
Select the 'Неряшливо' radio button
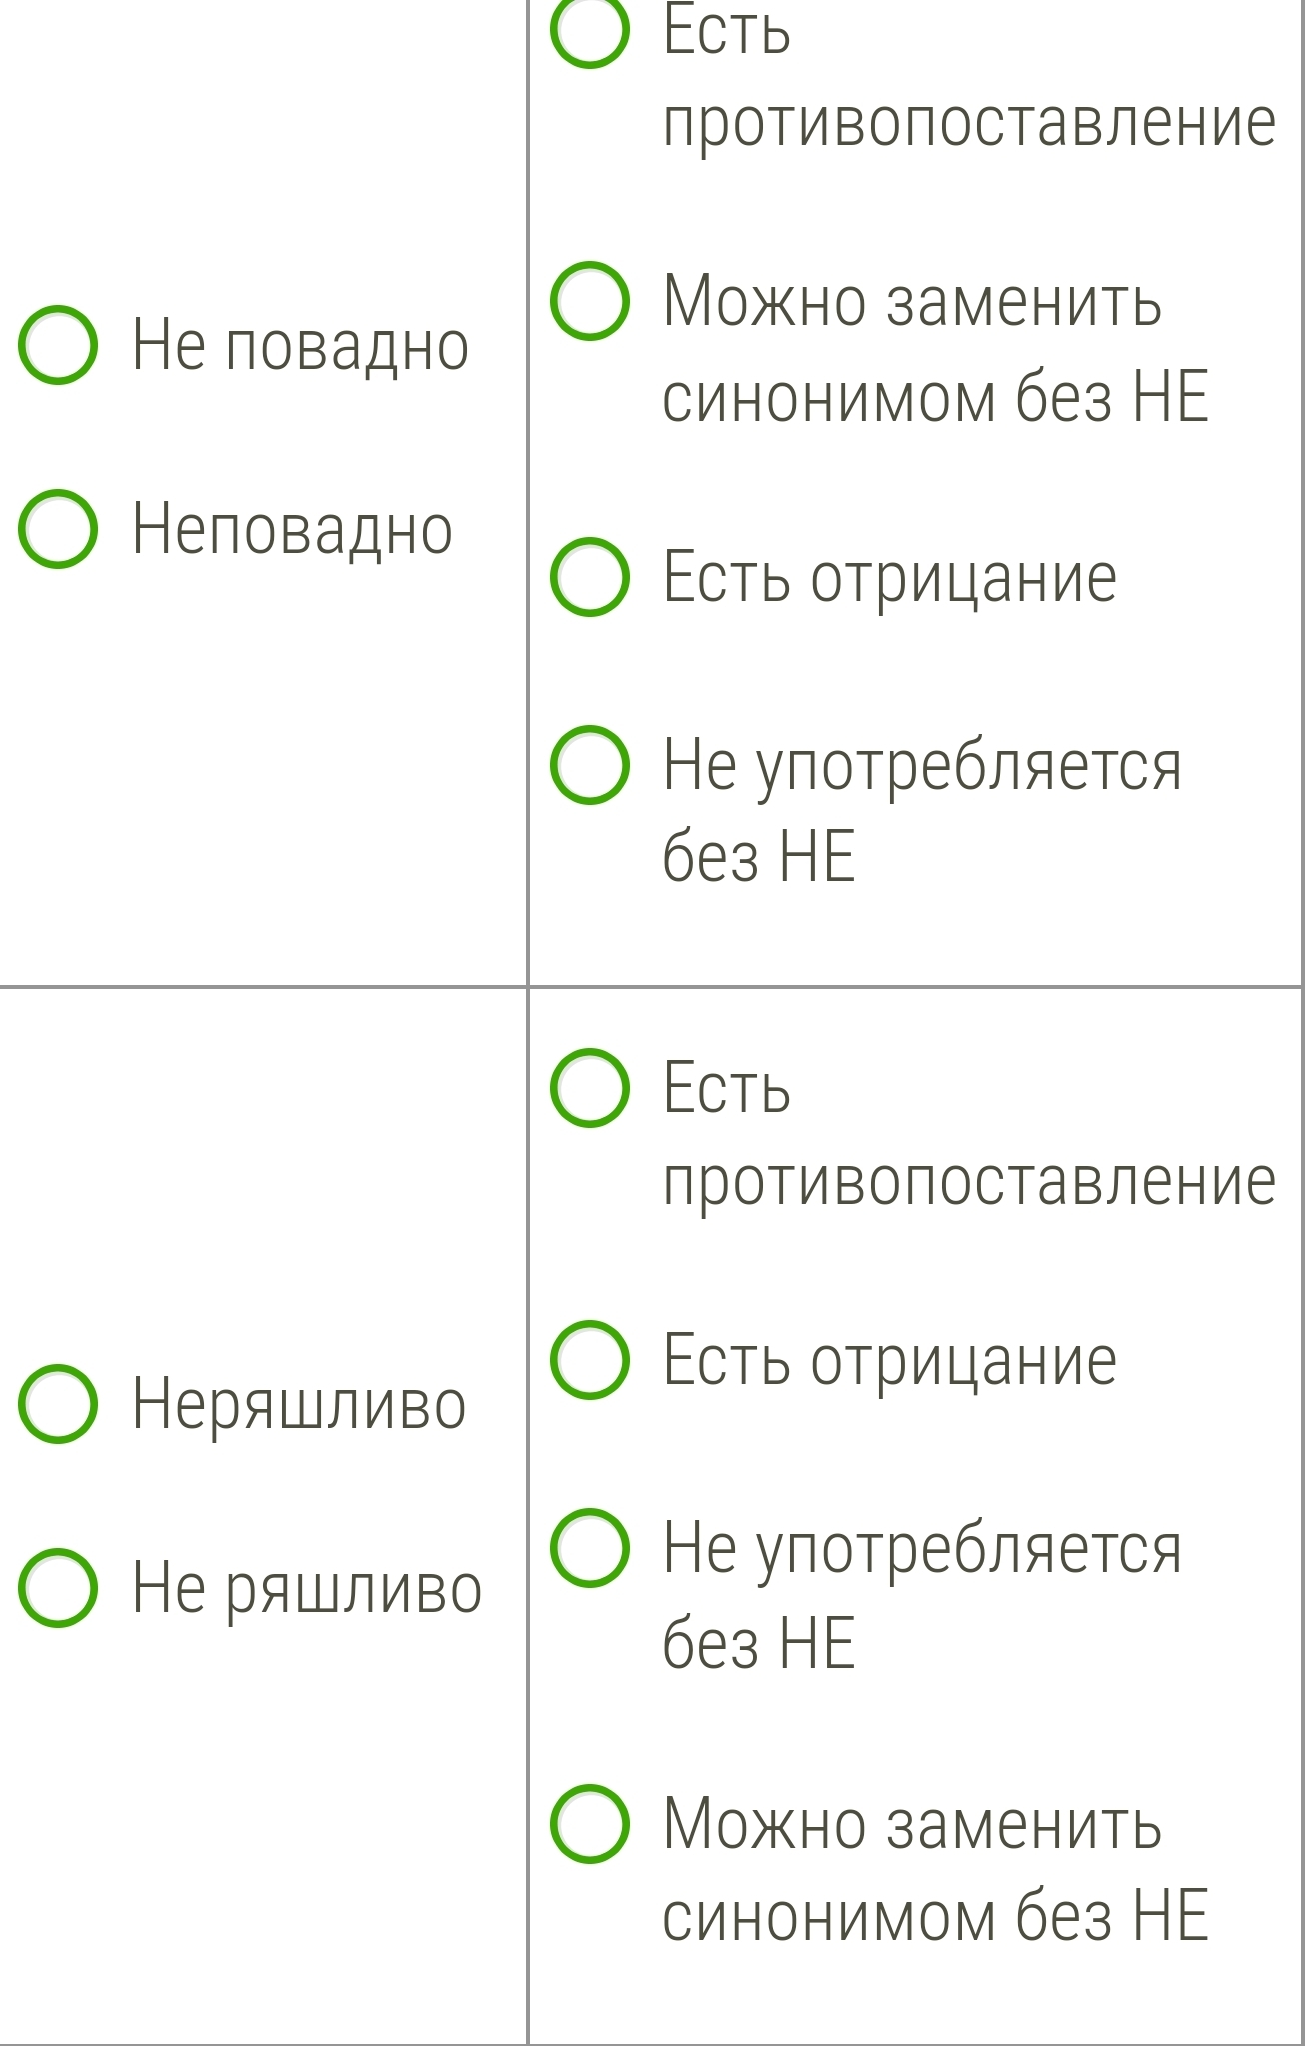(58, 1404)
